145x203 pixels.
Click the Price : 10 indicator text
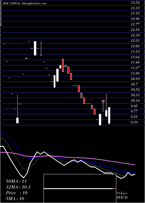tap(17, 193)
